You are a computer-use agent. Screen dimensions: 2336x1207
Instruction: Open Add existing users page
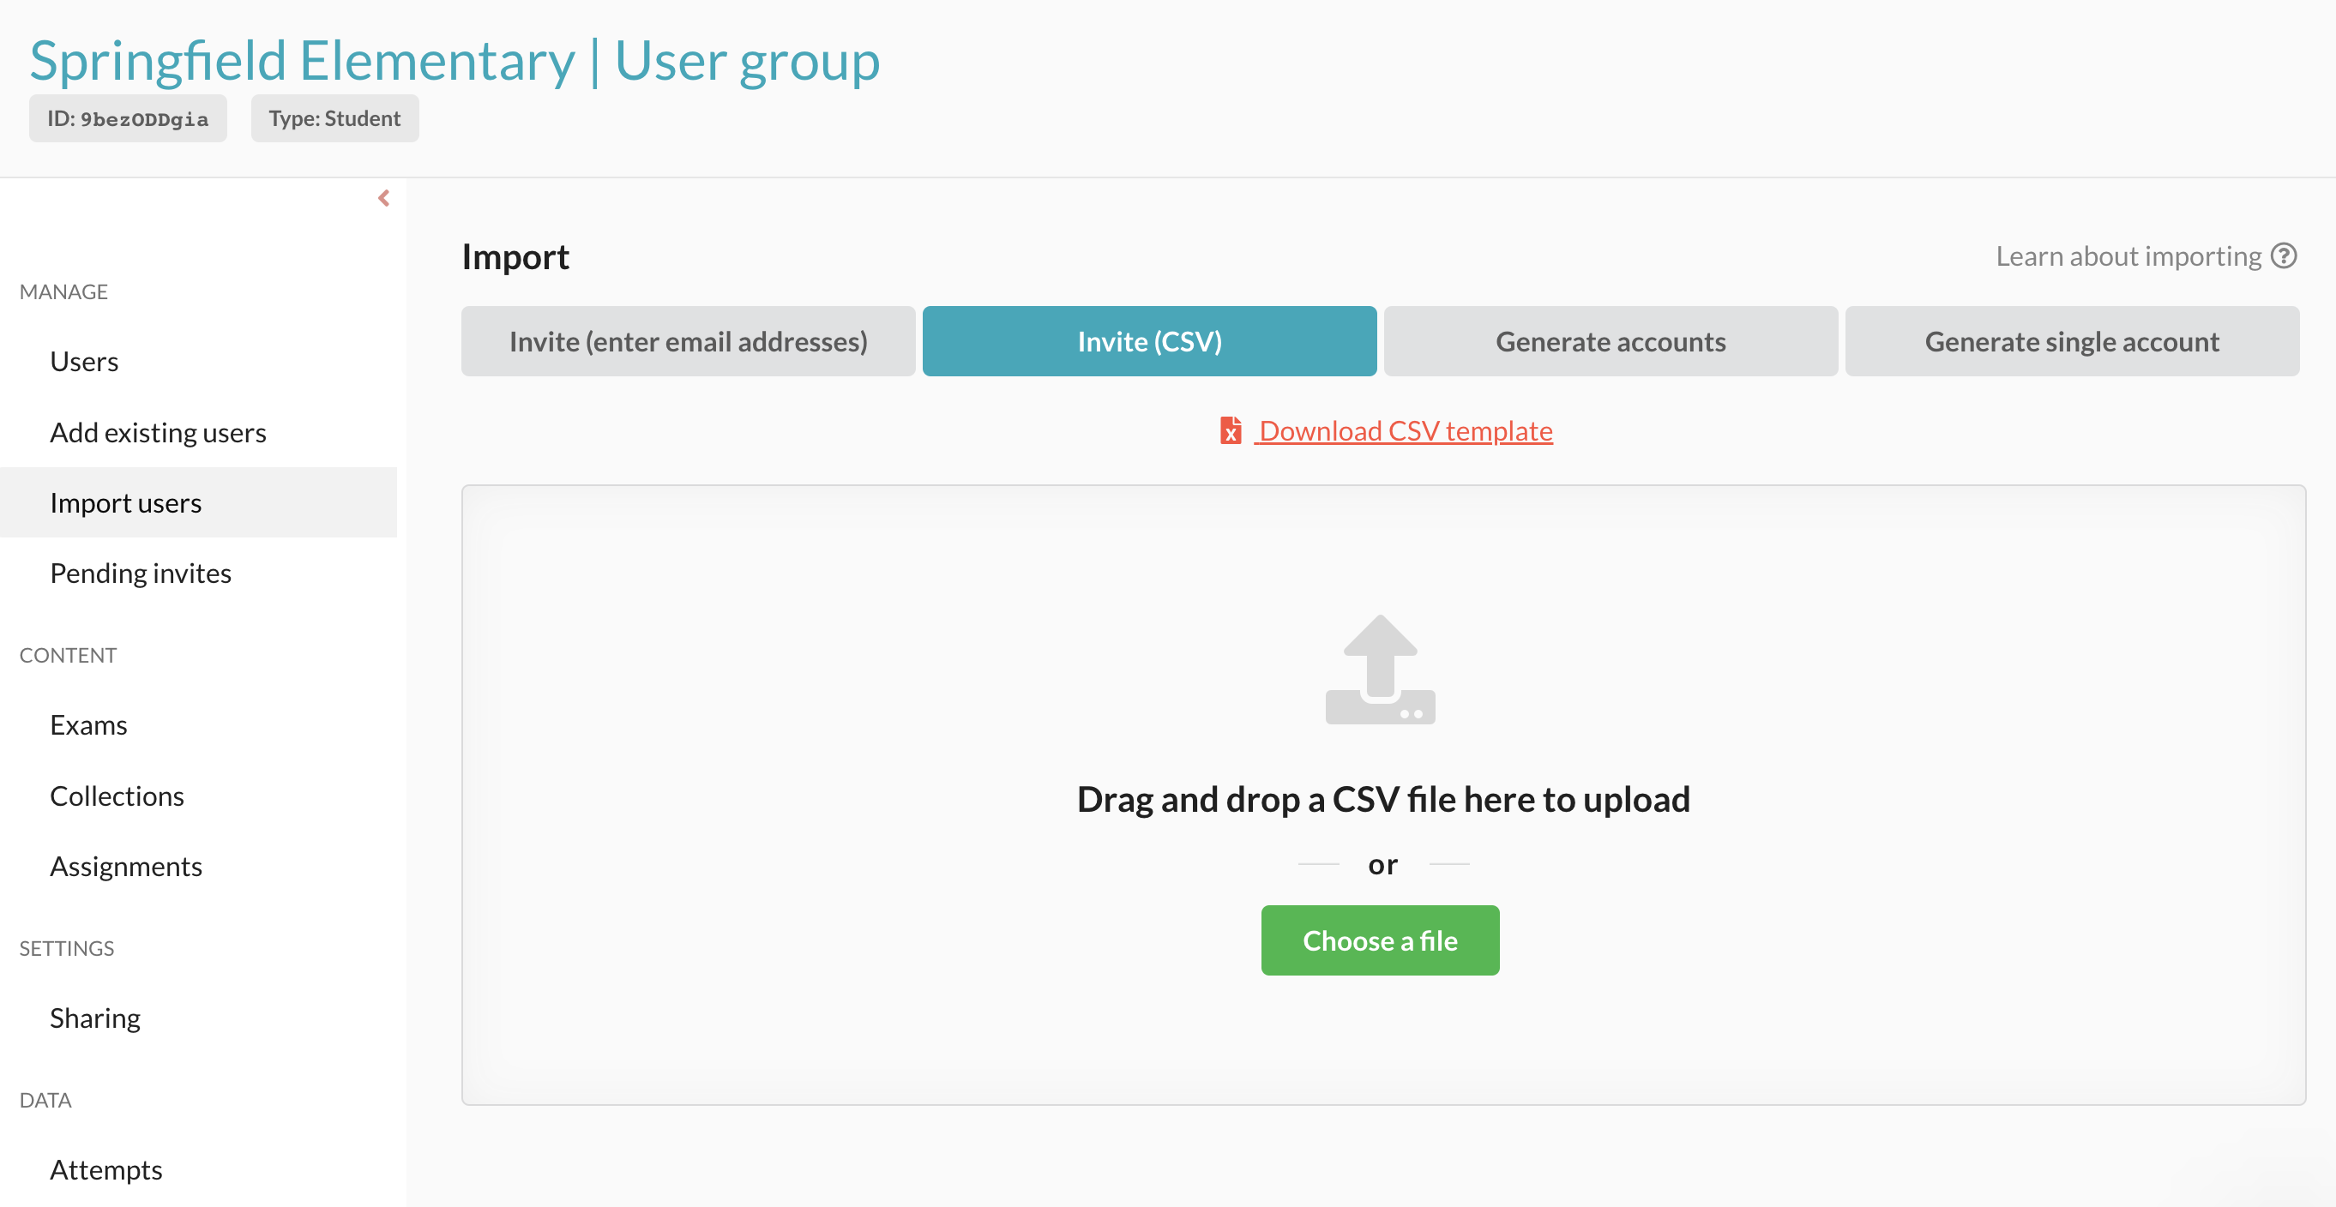tap(158, 432)
